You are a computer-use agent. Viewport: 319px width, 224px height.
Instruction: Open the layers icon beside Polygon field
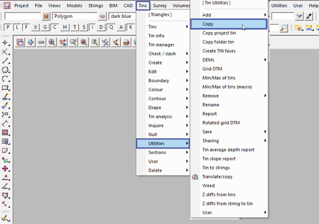(x=103, y=16)
